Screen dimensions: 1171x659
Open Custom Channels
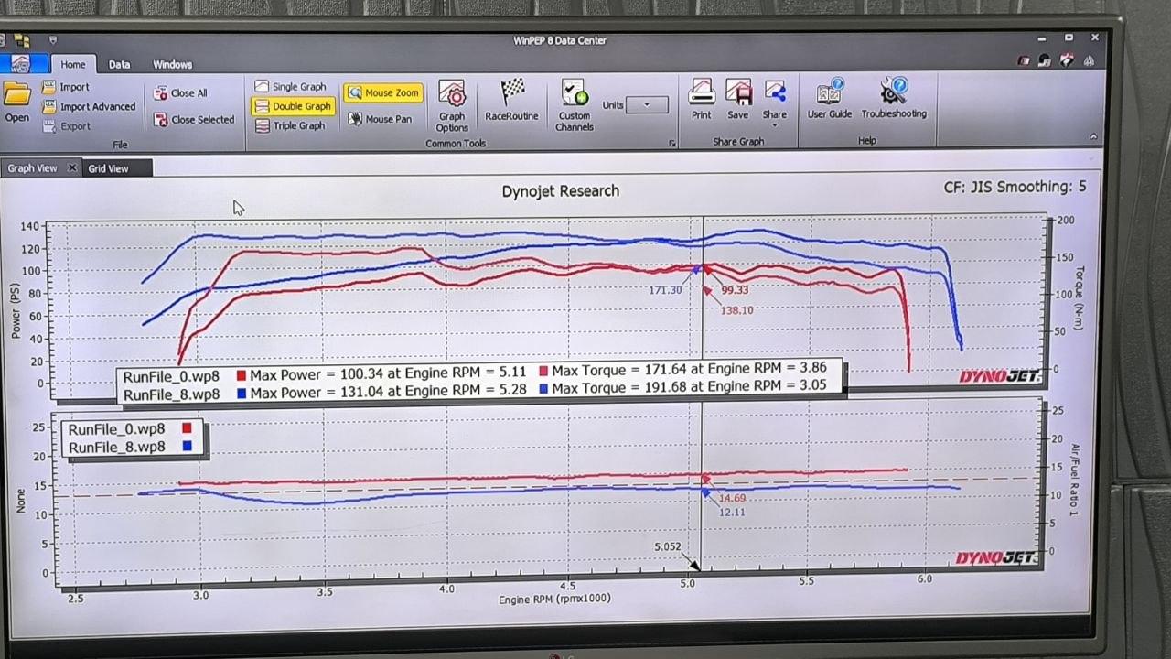[575, 105]
